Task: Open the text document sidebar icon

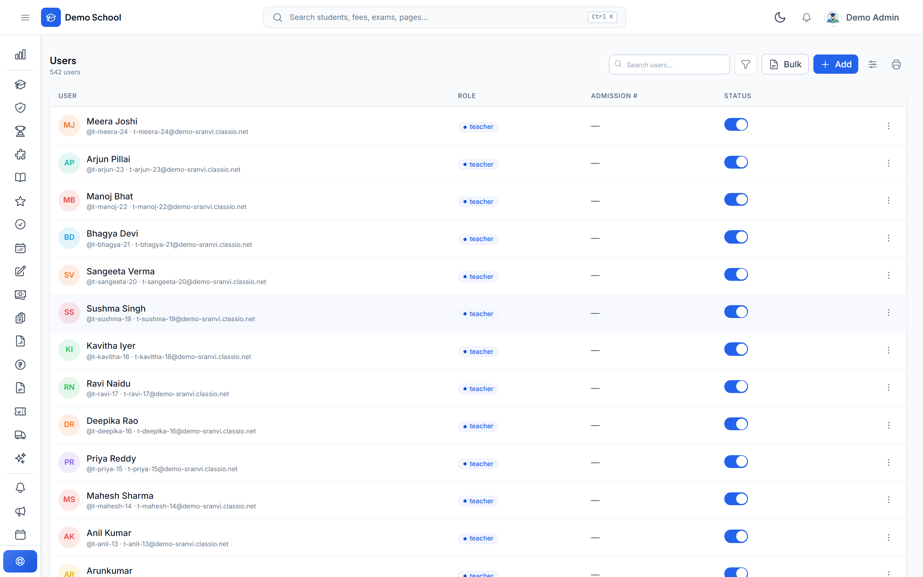Action: 20,388
